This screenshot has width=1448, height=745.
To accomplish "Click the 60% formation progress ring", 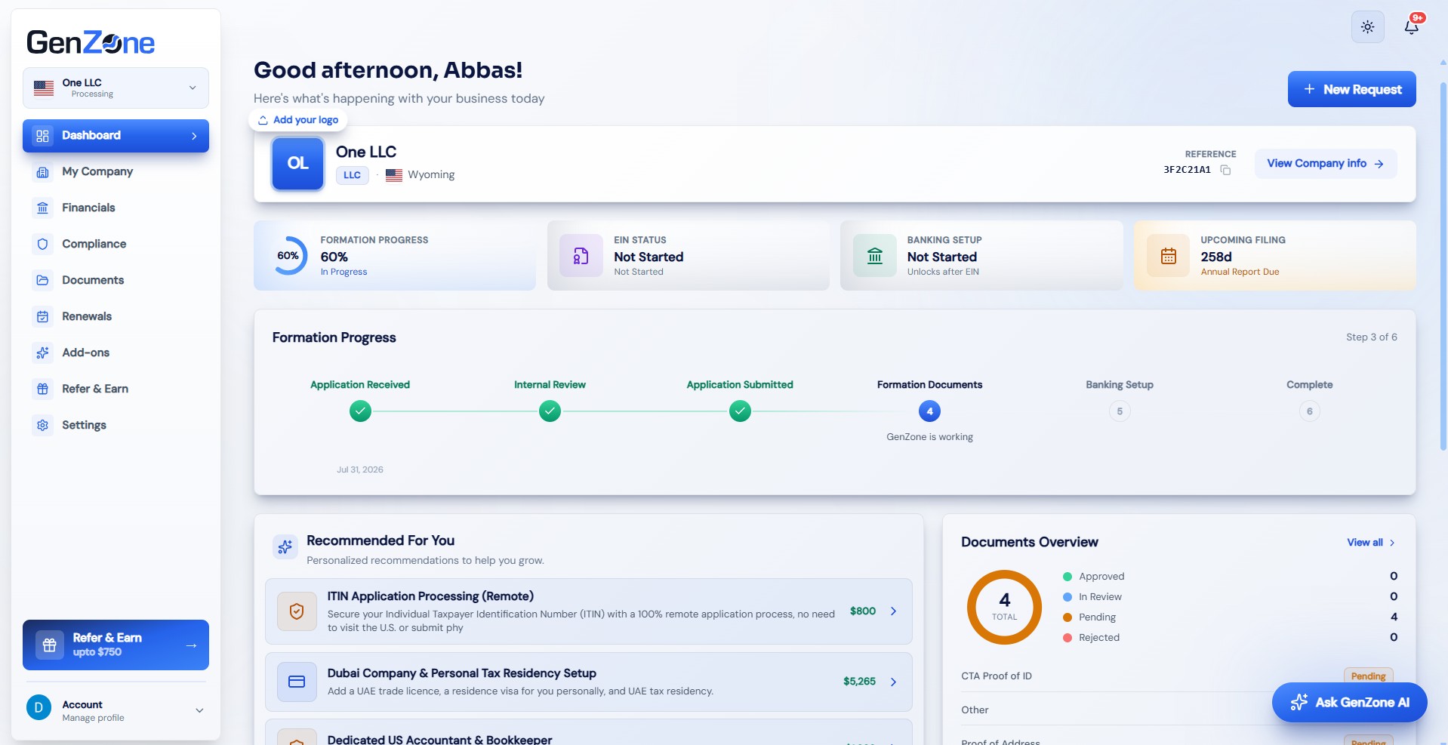I will point(288,256).
